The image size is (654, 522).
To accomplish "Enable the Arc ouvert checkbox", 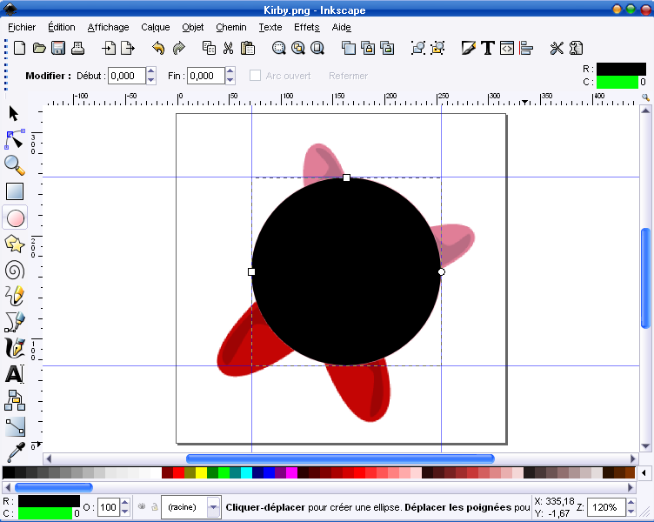I will [x=255, y=76].
